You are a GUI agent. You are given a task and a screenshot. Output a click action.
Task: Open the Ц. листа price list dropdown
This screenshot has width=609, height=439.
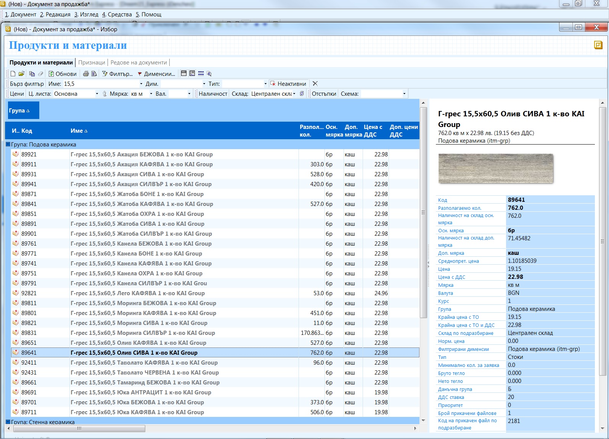click(x=97, y=93)
